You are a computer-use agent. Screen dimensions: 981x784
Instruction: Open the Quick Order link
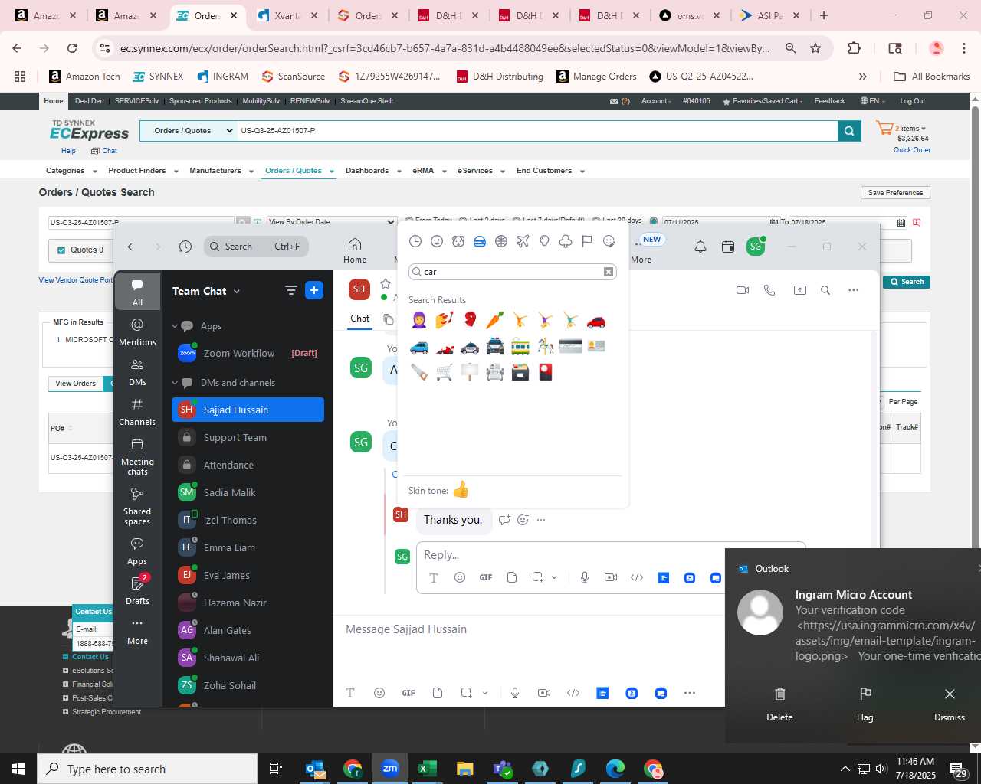click(912, 150)
